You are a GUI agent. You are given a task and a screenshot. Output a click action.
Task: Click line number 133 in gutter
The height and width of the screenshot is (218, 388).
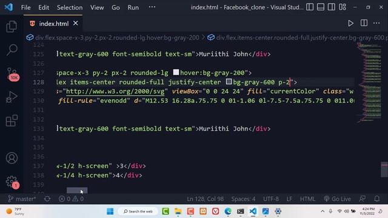pyautogui.click(x=39, y=128)
